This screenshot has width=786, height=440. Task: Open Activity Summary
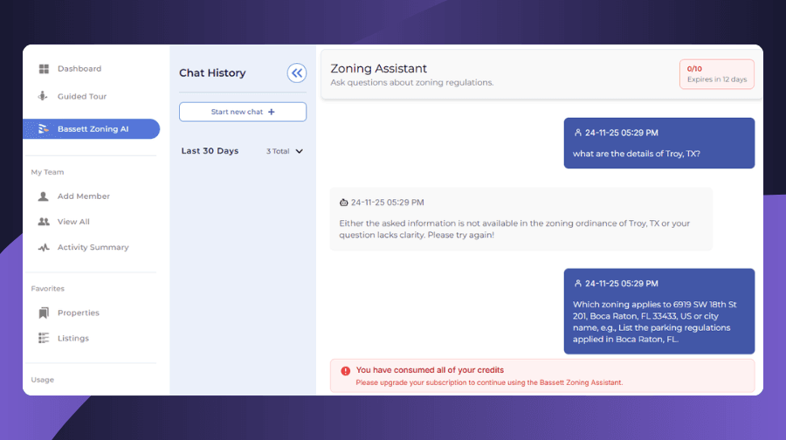point(92,247)
